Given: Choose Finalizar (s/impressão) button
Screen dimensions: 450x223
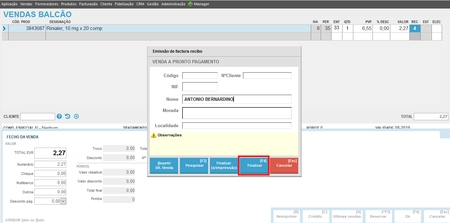Looking at the screenshot, I should pos(224,165).
